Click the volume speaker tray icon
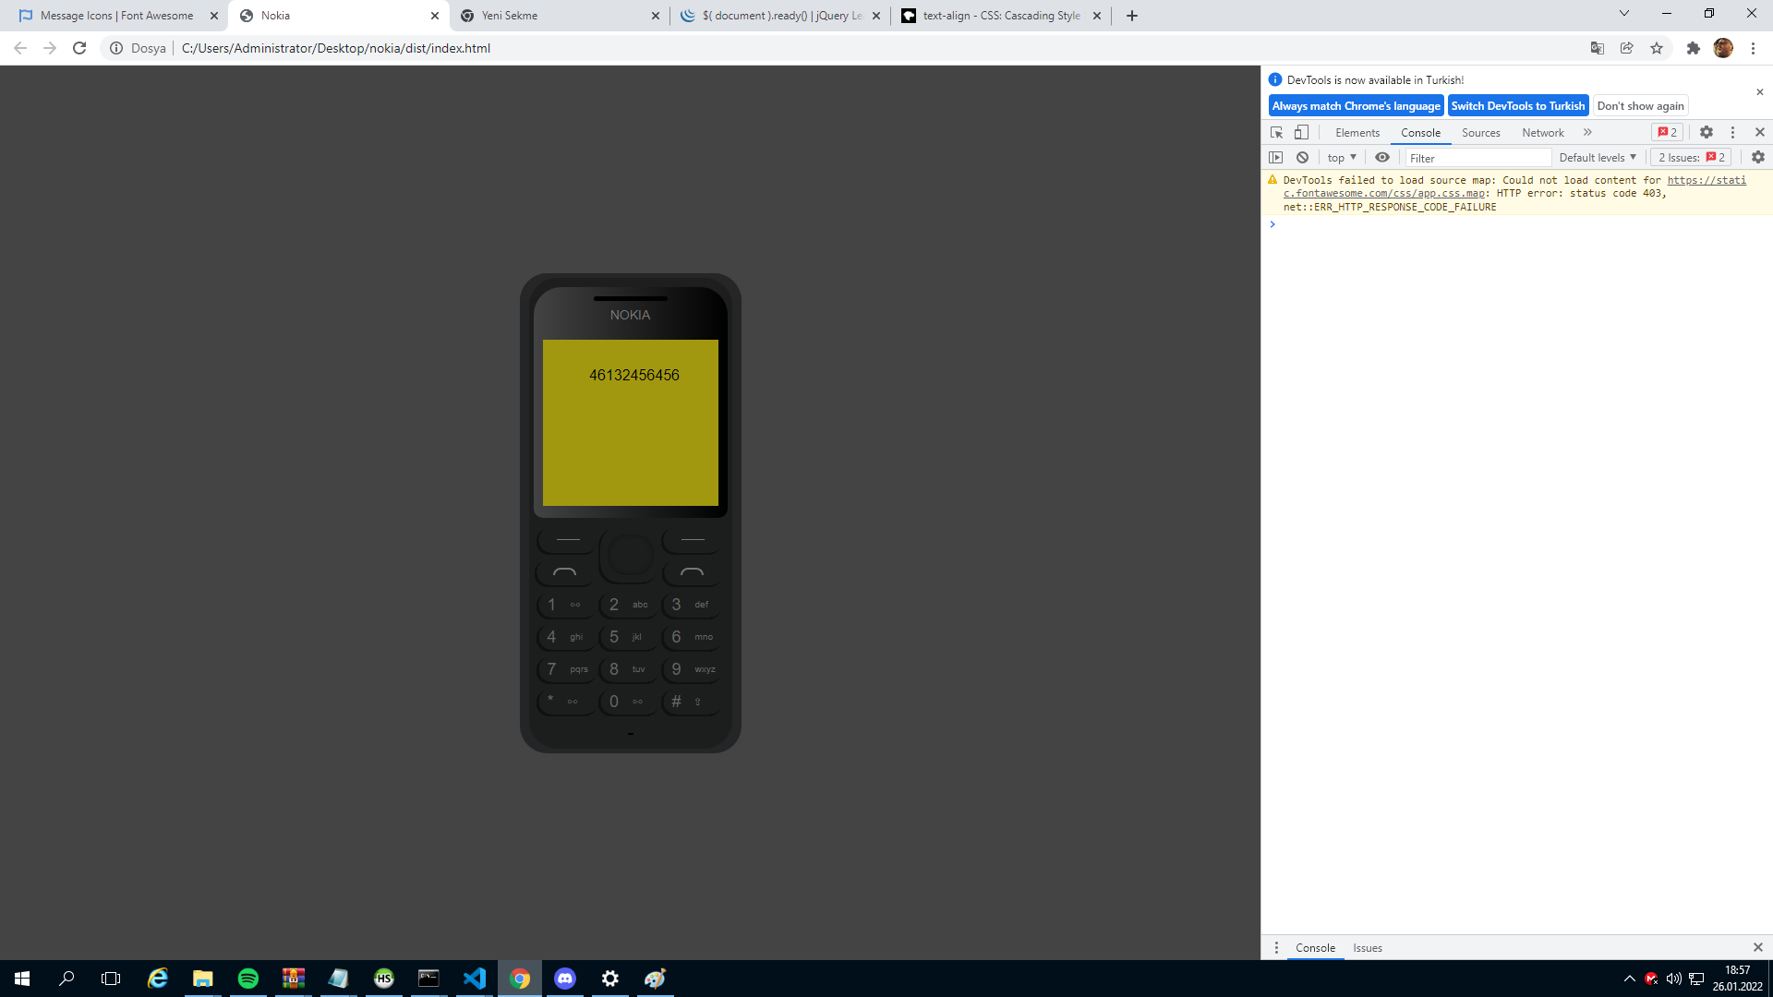This screenshot has width=1773, height=997. pos(1673,979)
